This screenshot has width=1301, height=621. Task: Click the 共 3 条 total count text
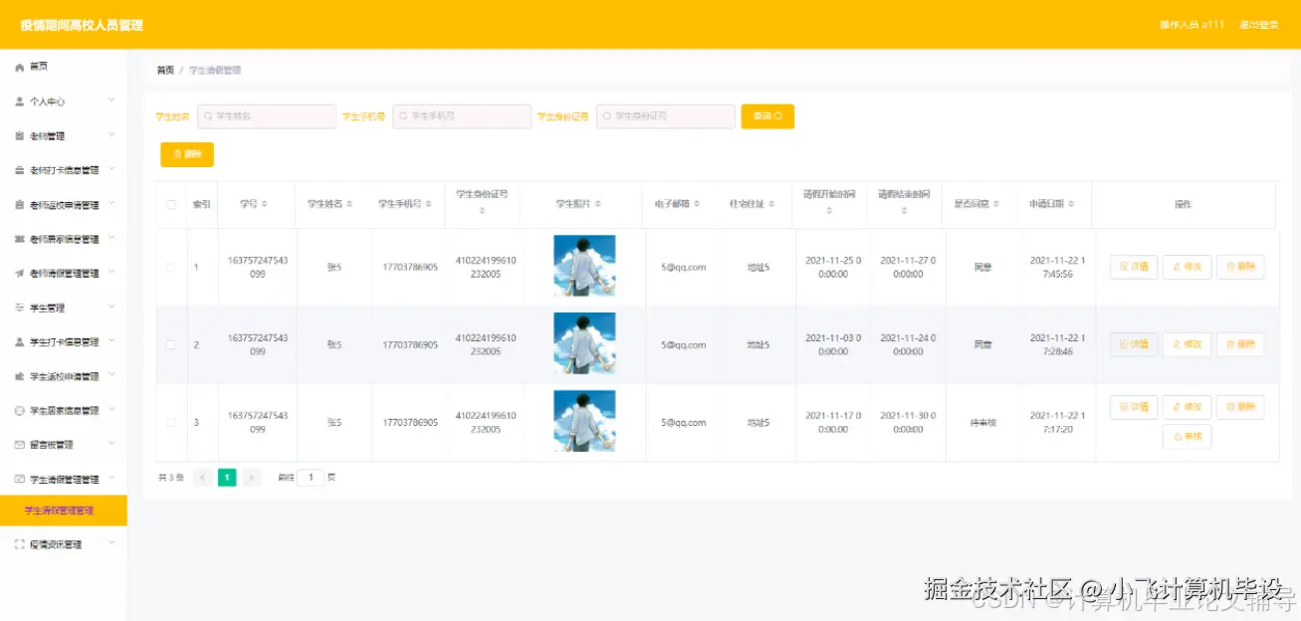click(171, 478)
